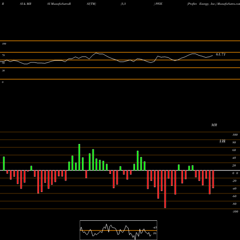This screenshot has height=240, width=240.
Task: Click the -100 label on MR axis
Action: tap(235, 212)
